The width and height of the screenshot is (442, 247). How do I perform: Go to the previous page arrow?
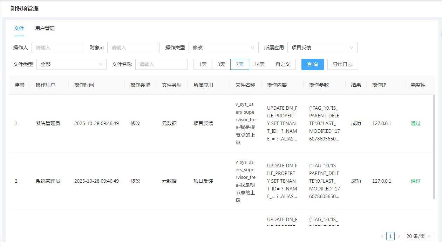click(382, 236)
